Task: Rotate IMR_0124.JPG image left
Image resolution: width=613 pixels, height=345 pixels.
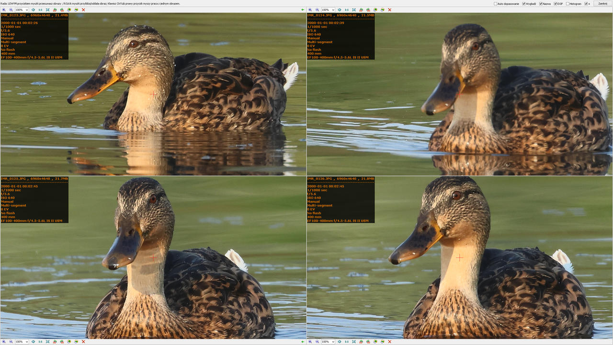Action: [x=361, y=10]
